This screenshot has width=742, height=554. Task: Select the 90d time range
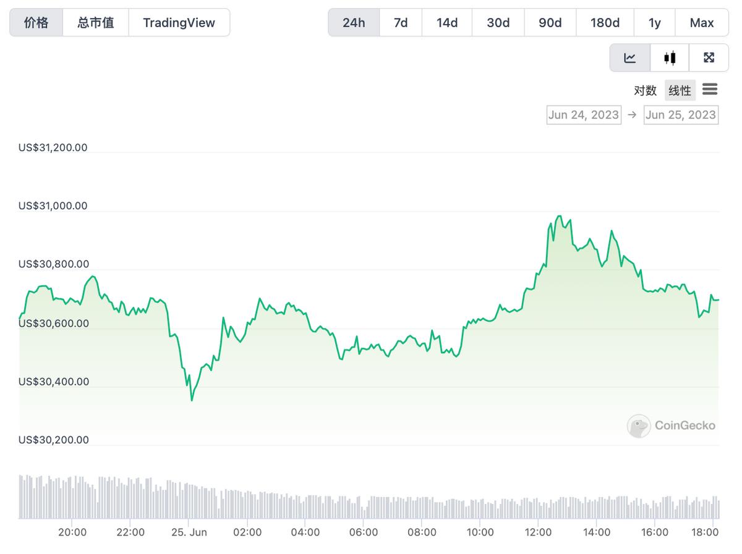(550, 22)
